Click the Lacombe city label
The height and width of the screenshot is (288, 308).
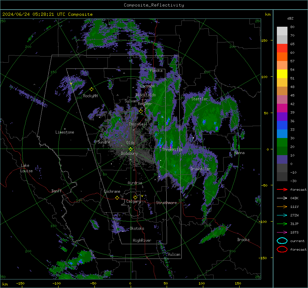click(147, 86)
